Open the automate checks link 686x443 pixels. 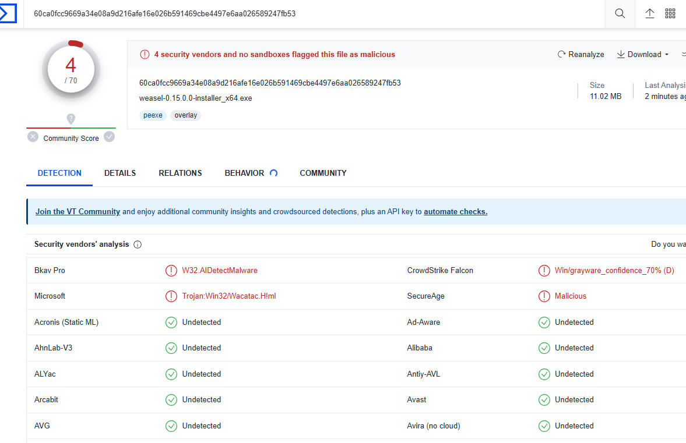[x=455, y=211]
